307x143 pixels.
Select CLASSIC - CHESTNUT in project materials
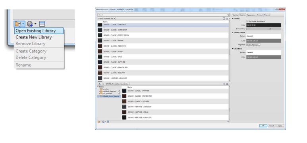(163, 25)
